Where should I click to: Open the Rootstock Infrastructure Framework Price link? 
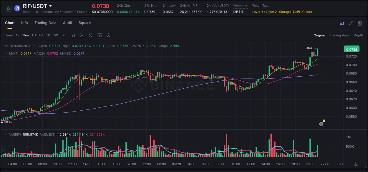(55, 12)
